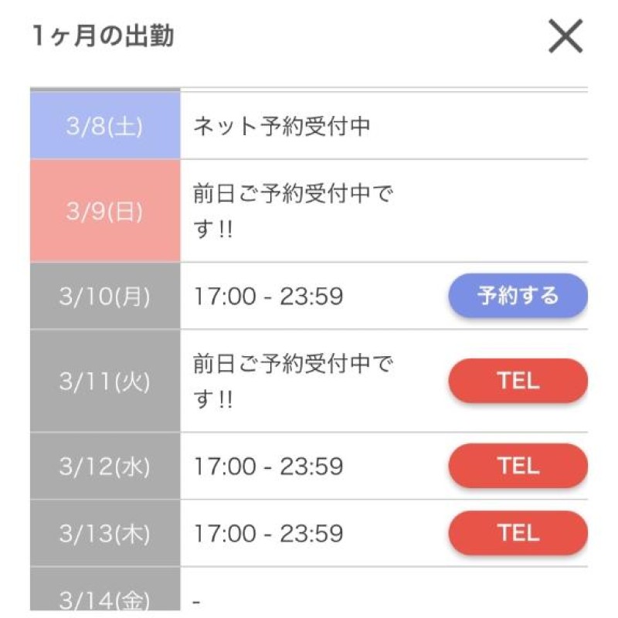Image resolution: width=618 pixels, height=618 pixels.
Task: Tap the TEL button for 3/11
Action: click(x=518, y=381)
